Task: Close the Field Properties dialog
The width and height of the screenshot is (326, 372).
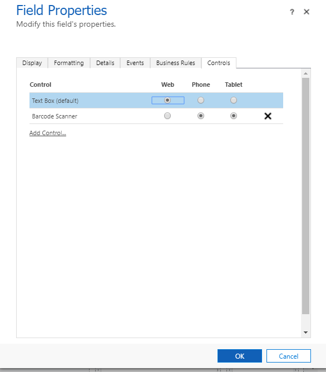Action: 307,12
